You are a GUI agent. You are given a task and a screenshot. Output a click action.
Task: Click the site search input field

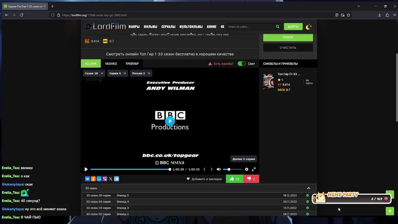point(251,27)
